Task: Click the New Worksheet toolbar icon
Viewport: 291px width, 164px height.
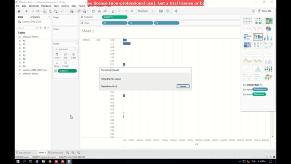Action: tap(72, 11)
